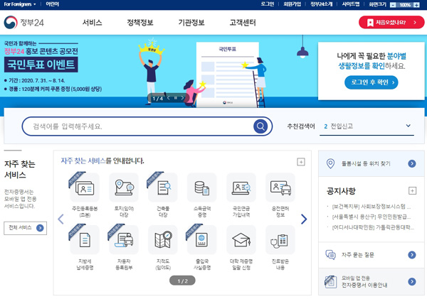Decrease screen size with minus button
The width and height of the screenshot is (427, 299).
393,5
